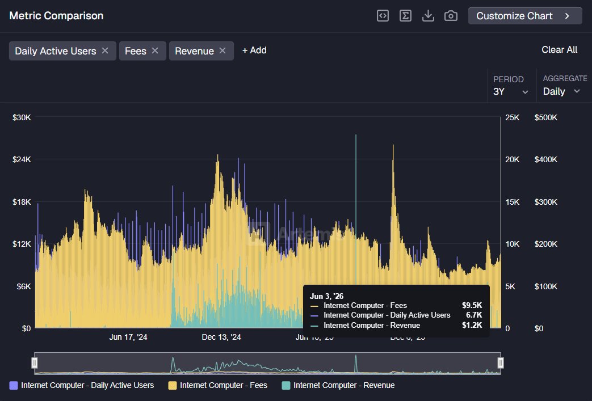This screenshot has width=592, height=401.
Task: Click the $500K right axis label
Action: tap(546, 117)
